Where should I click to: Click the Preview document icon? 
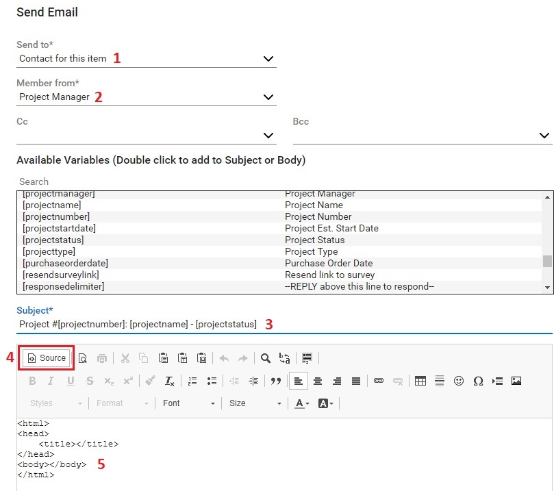pyautogui.click(x=83, y=358)
